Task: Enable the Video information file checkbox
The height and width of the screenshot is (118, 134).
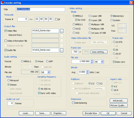Action: tap(6, 41)
